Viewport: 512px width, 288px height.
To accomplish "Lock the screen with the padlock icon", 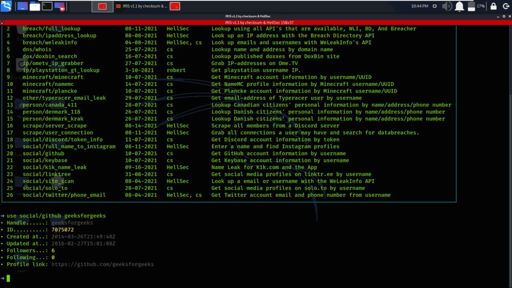I will (494, 6).
